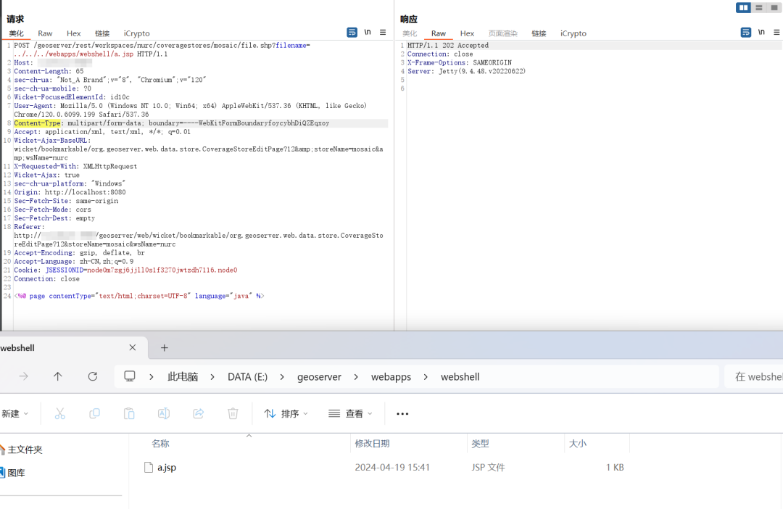Select tabbed single-pane layout view icon
This screenshot has height=509, width=783.
(774, 7)
